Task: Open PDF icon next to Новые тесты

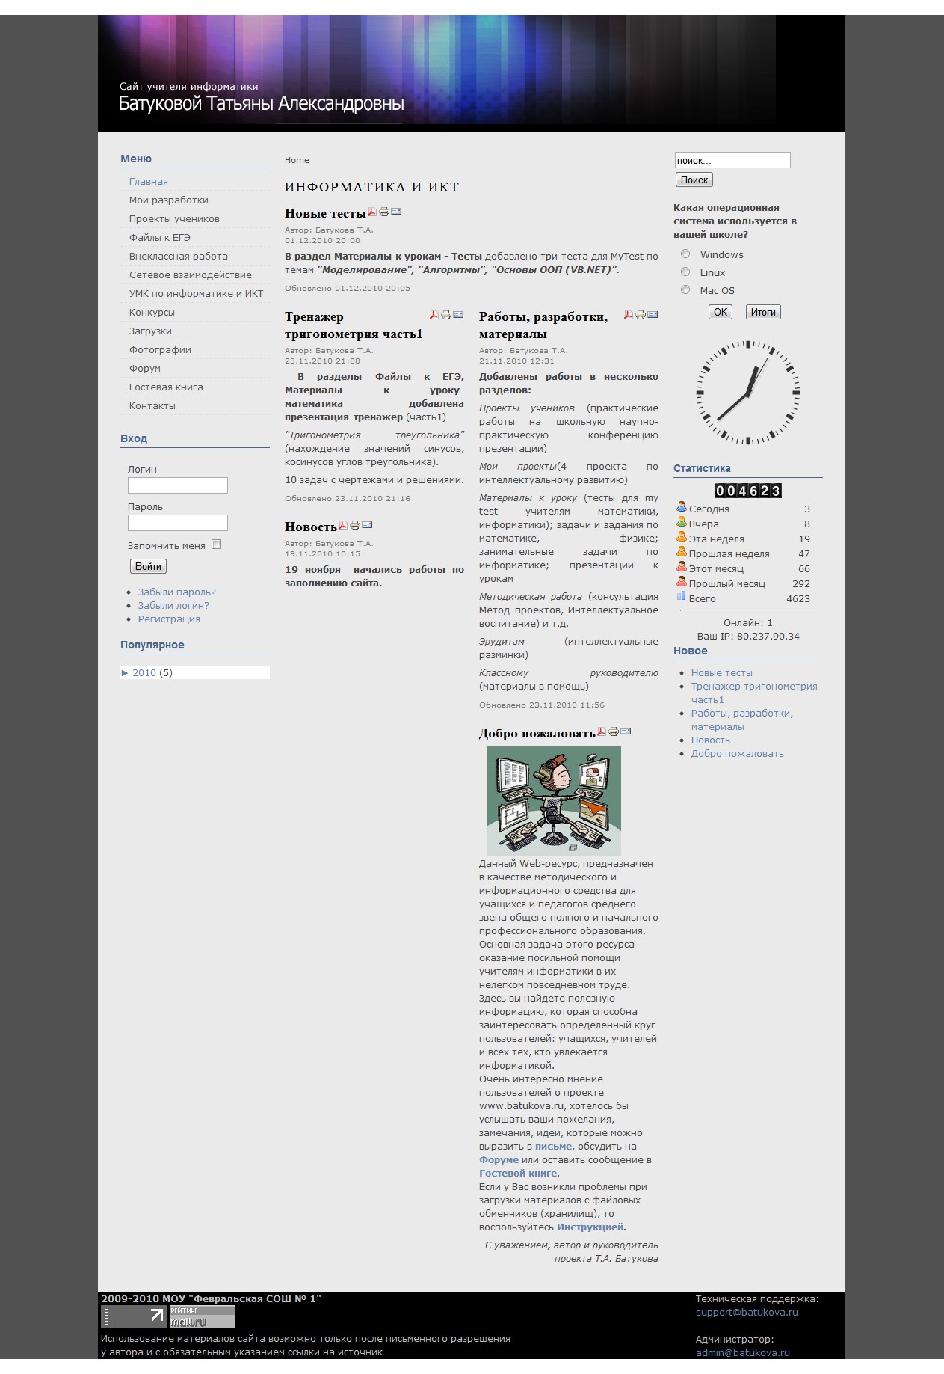Action: [372, 212]
